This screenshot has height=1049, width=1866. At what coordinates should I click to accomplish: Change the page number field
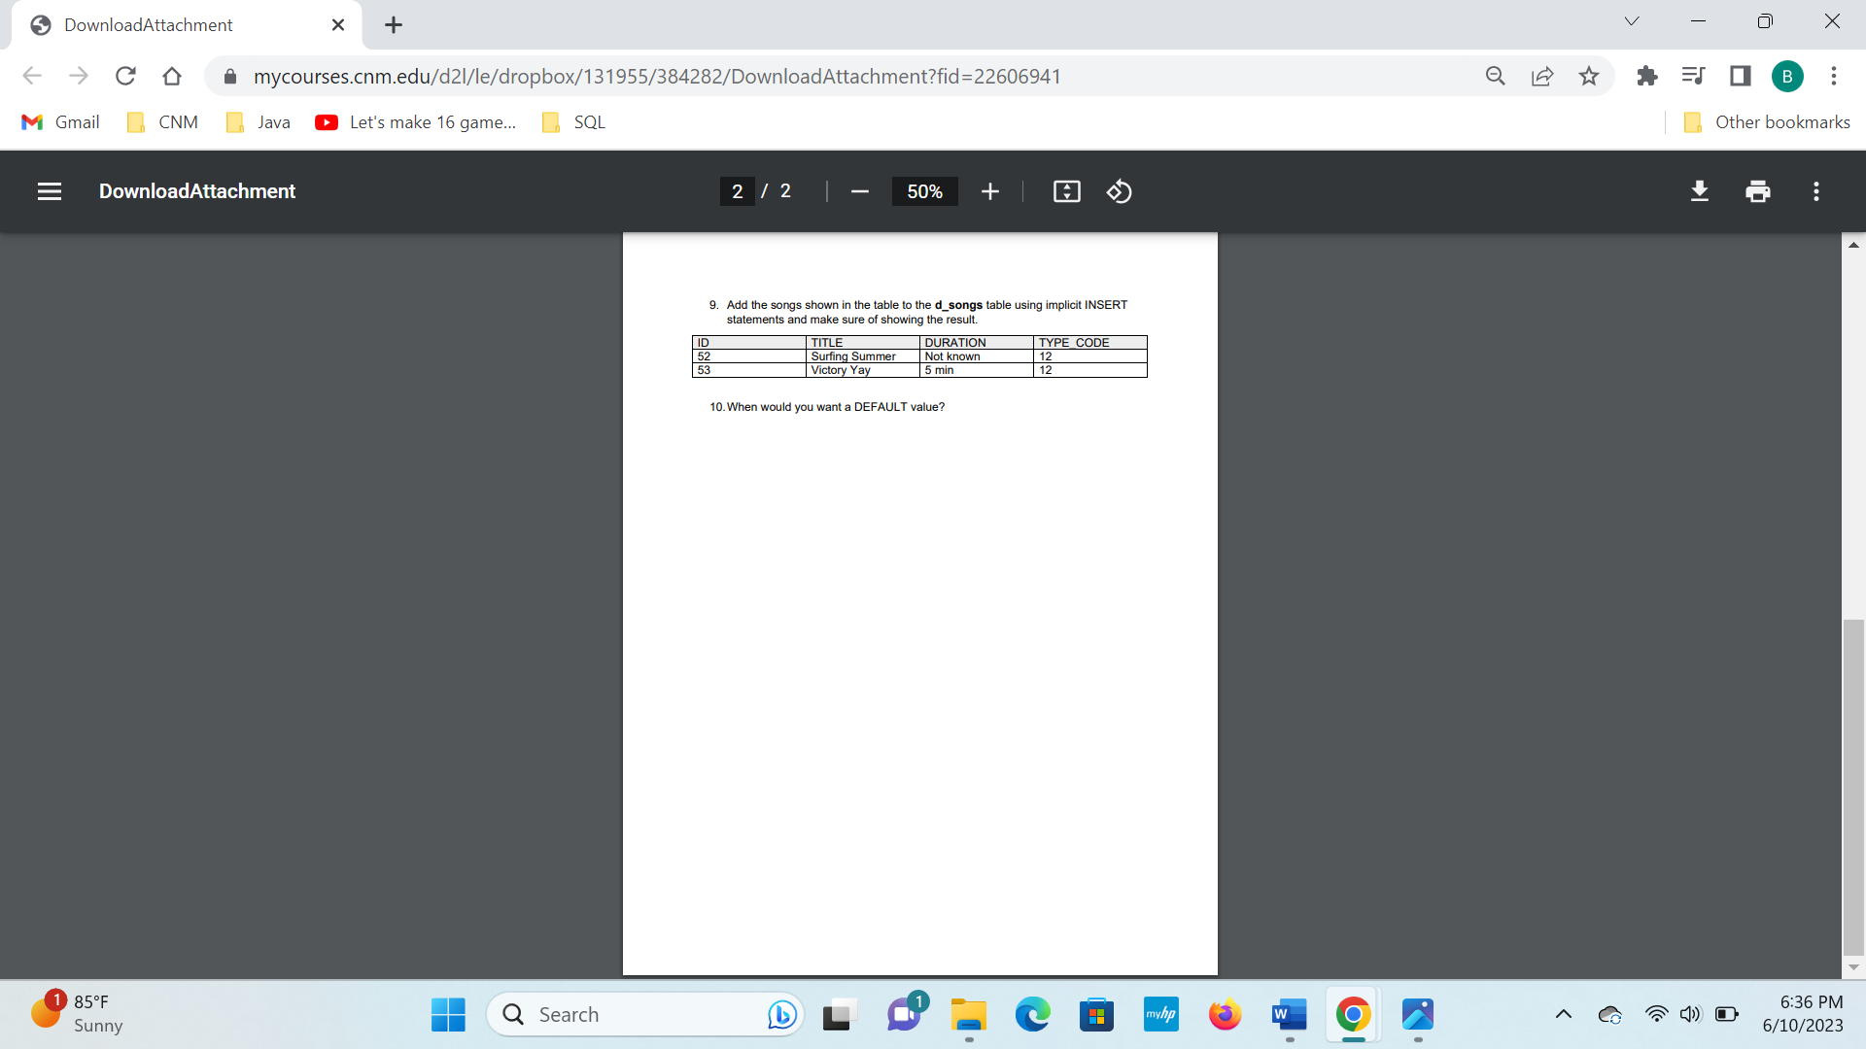tap(737, 191)
